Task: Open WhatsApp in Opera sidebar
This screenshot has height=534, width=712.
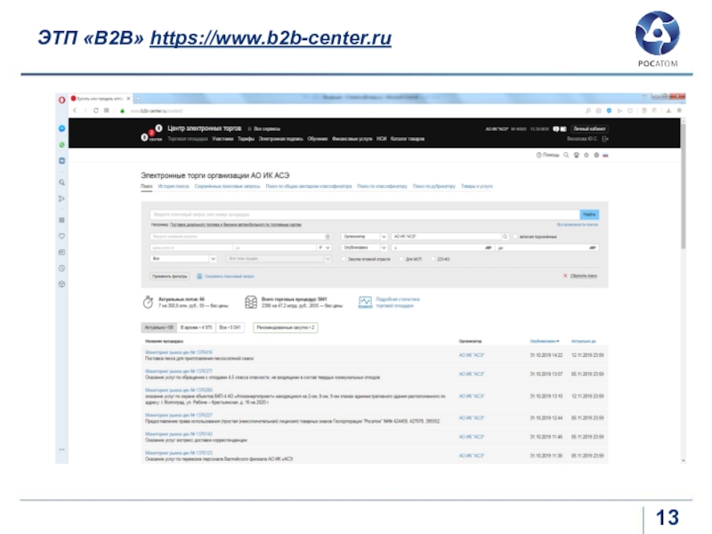Action: pyautogui.click(x=61, y=145)
